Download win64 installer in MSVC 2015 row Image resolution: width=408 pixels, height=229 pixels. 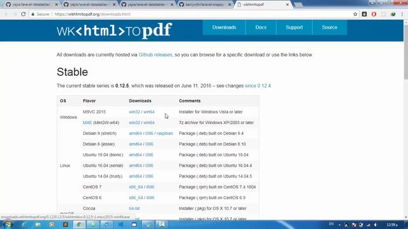[x=149, y=112]
